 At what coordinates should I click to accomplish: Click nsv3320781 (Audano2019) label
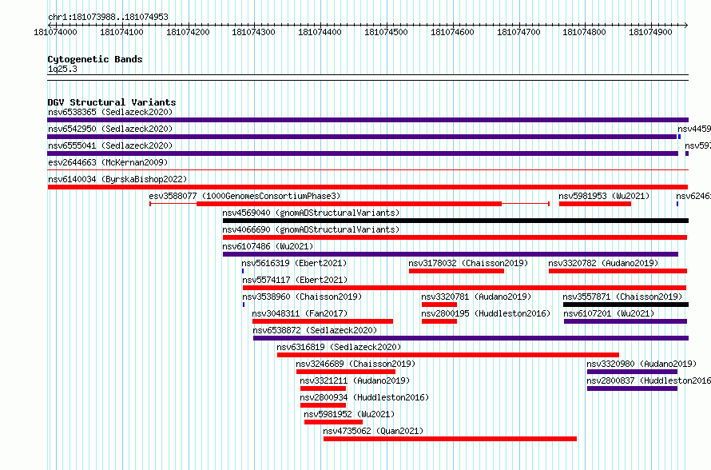[476, 297]
